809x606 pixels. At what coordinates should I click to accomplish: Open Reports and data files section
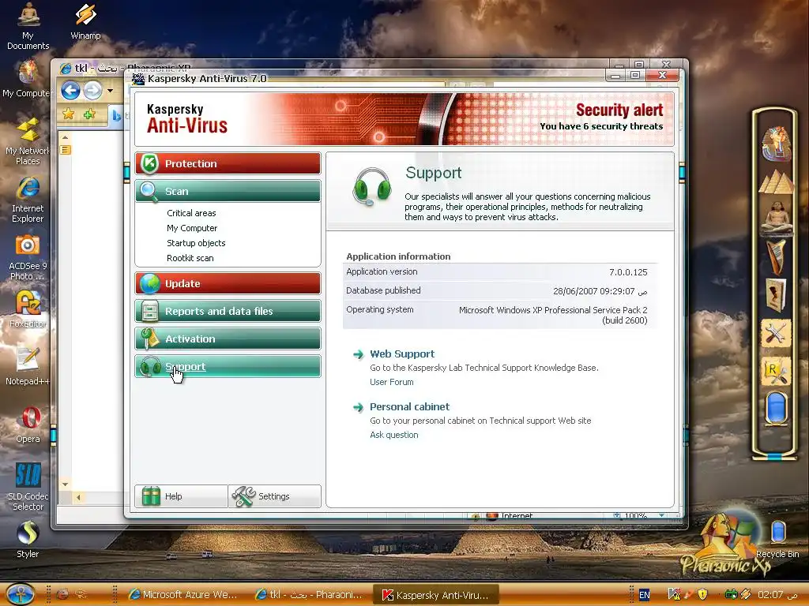228,311
